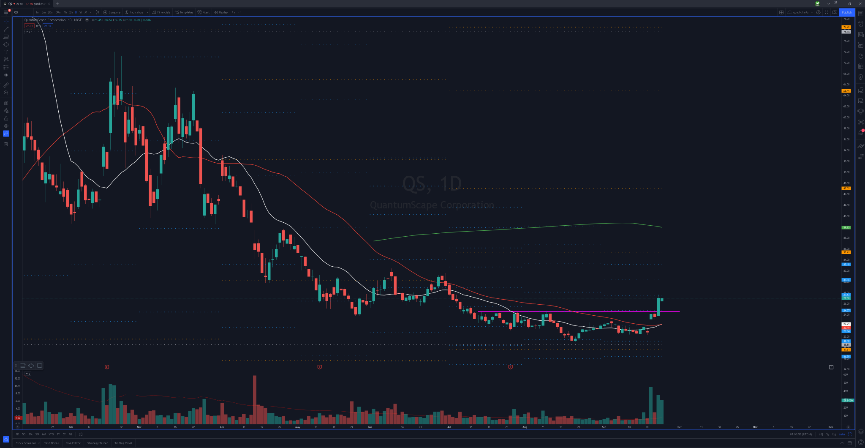
Task: Open the alerts panel in right sidebar
Action: [860, 24]
